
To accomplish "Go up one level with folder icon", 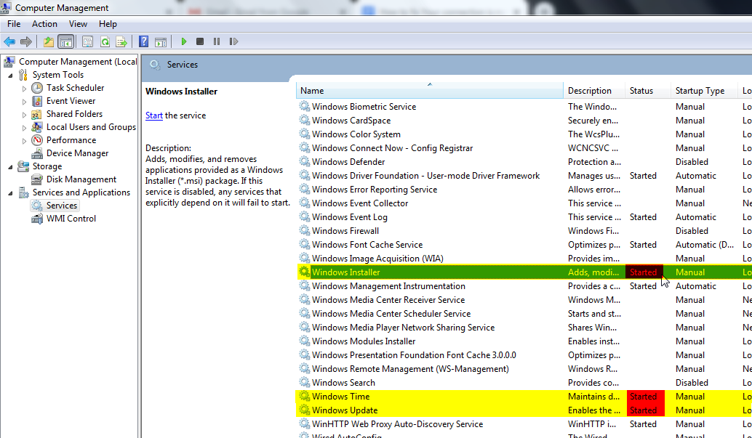I will point(49,41).
